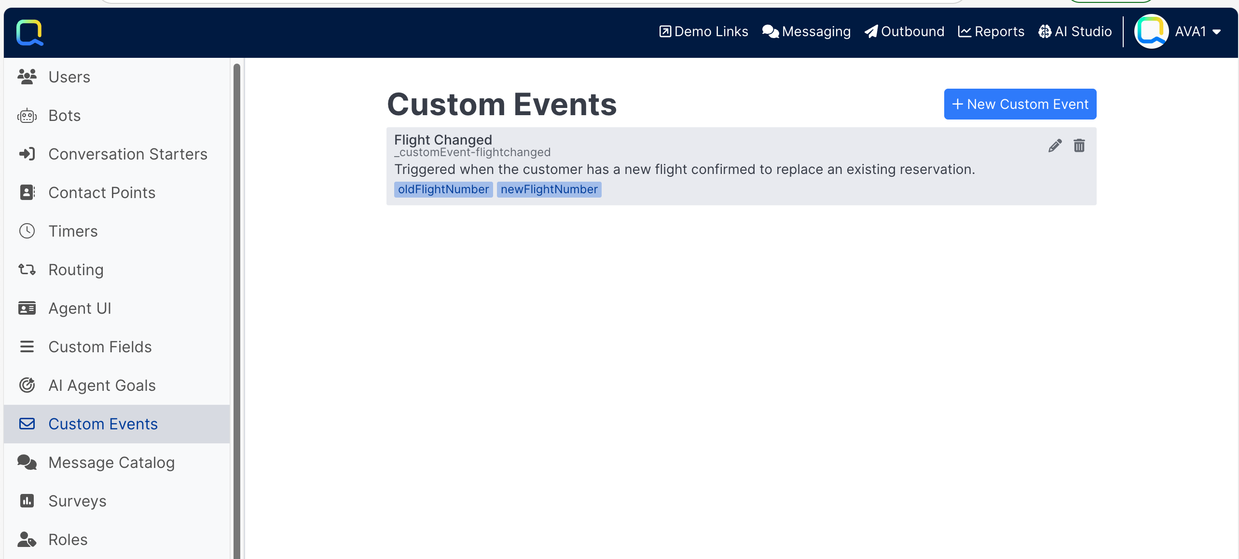Click the newFlightNumber tag

pos(549,189)
